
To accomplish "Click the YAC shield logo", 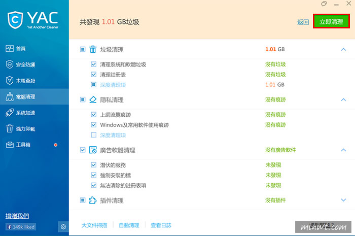I will pyautogui.click(x=15, y=20).
